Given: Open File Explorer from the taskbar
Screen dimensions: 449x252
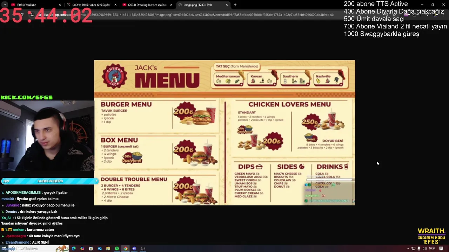Looking at the screenshot, I should pyautogui.click(x=108, y=248).
